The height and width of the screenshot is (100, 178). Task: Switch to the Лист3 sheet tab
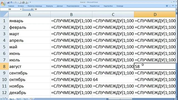point(26,99)
